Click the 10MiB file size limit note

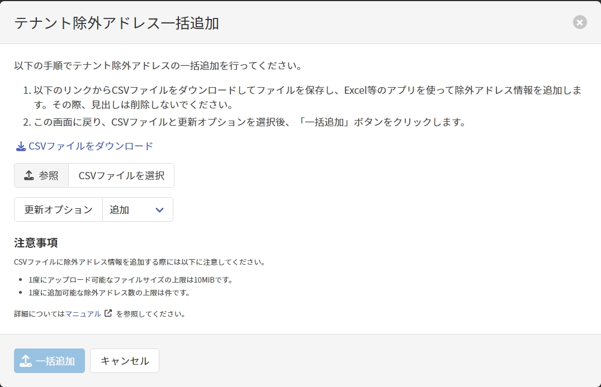(x=131, y=280)
